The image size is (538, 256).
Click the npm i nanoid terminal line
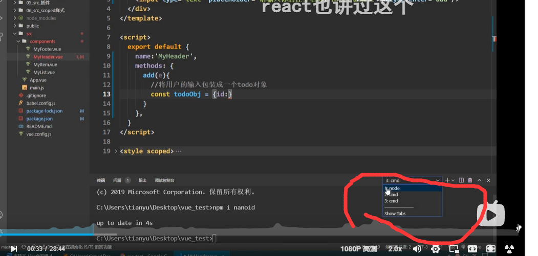(x=176, y=207)
